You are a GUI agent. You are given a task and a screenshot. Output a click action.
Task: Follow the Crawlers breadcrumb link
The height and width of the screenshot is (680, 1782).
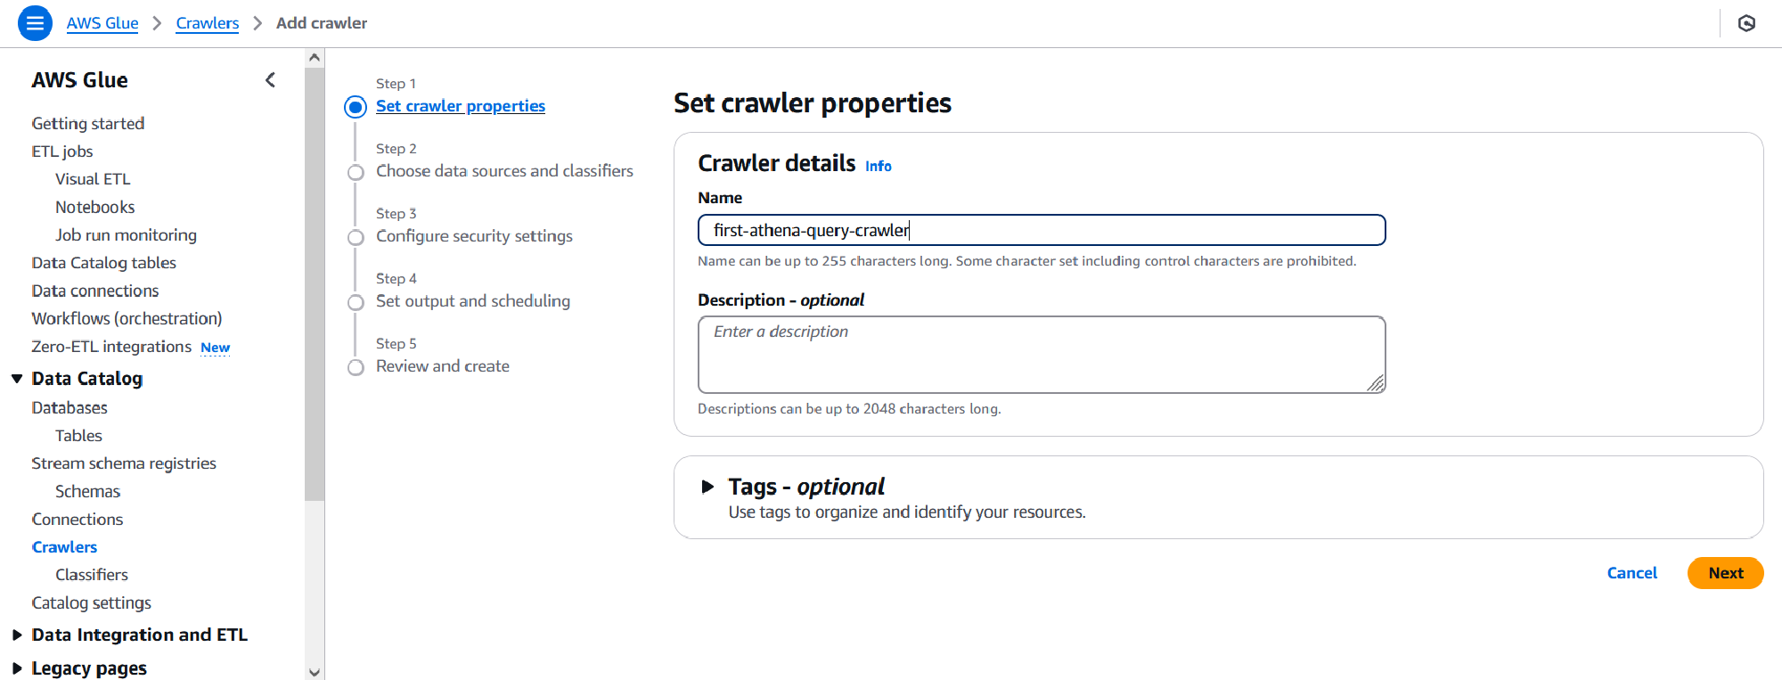(x=207, y=23)
